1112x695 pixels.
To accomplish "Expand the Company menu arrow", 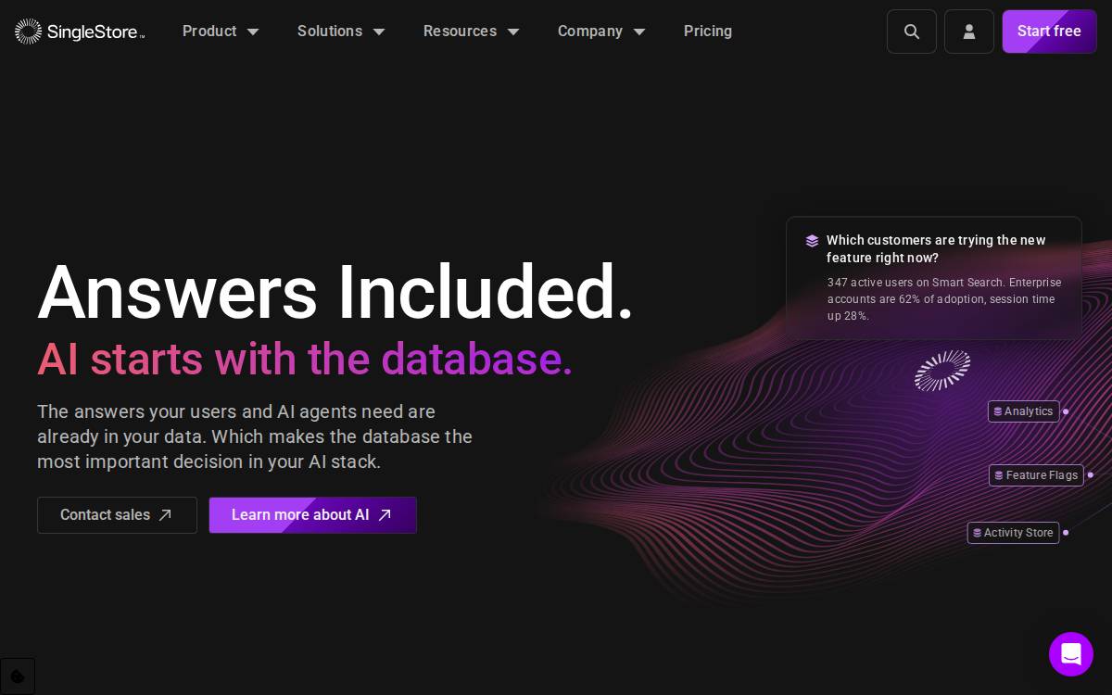I will [639, 32].
